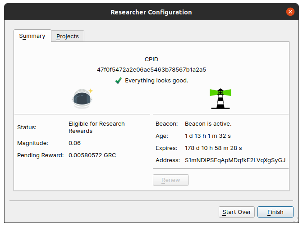The image size is (303, 227).
Task: Click the Everything looks good message
Action: (x=156, y=81)
